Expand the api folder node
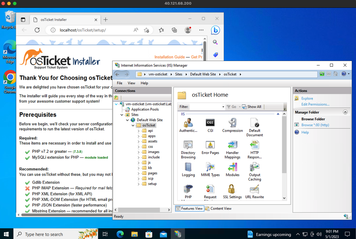The image size is (356, 239). pyautogui.click(x=139, y=131)
